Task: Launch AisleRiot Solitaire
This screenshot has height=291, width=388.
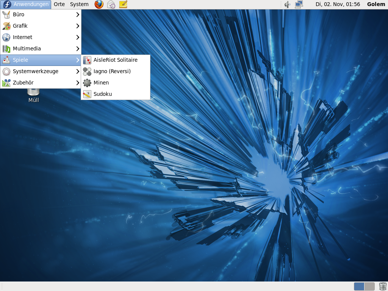Action: [115, 60]
